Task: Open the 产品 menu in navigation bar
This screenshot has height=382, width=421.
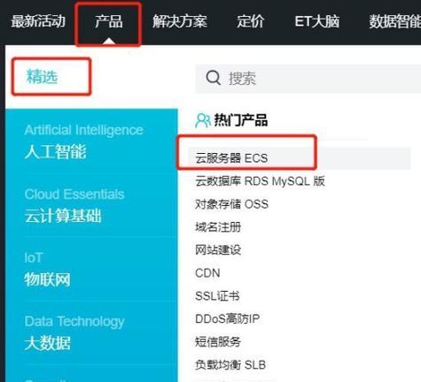Action: point(108,21)
